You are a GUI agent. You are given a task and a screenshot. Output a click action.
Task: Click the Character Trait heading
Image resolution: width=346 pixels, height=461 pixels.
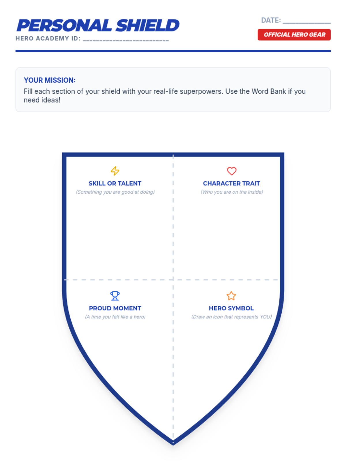pos(232,184)
